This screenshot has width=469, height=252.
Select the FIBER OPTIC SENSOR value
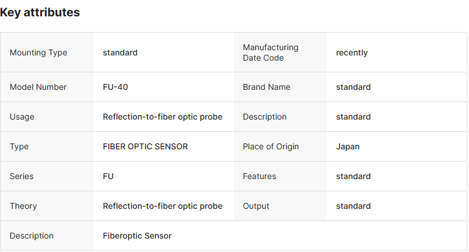pyautogui.click(x=145, y=146)
